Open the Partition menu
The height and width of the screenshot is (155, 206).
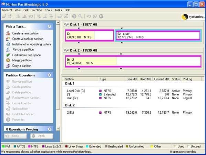click(37, 10)
